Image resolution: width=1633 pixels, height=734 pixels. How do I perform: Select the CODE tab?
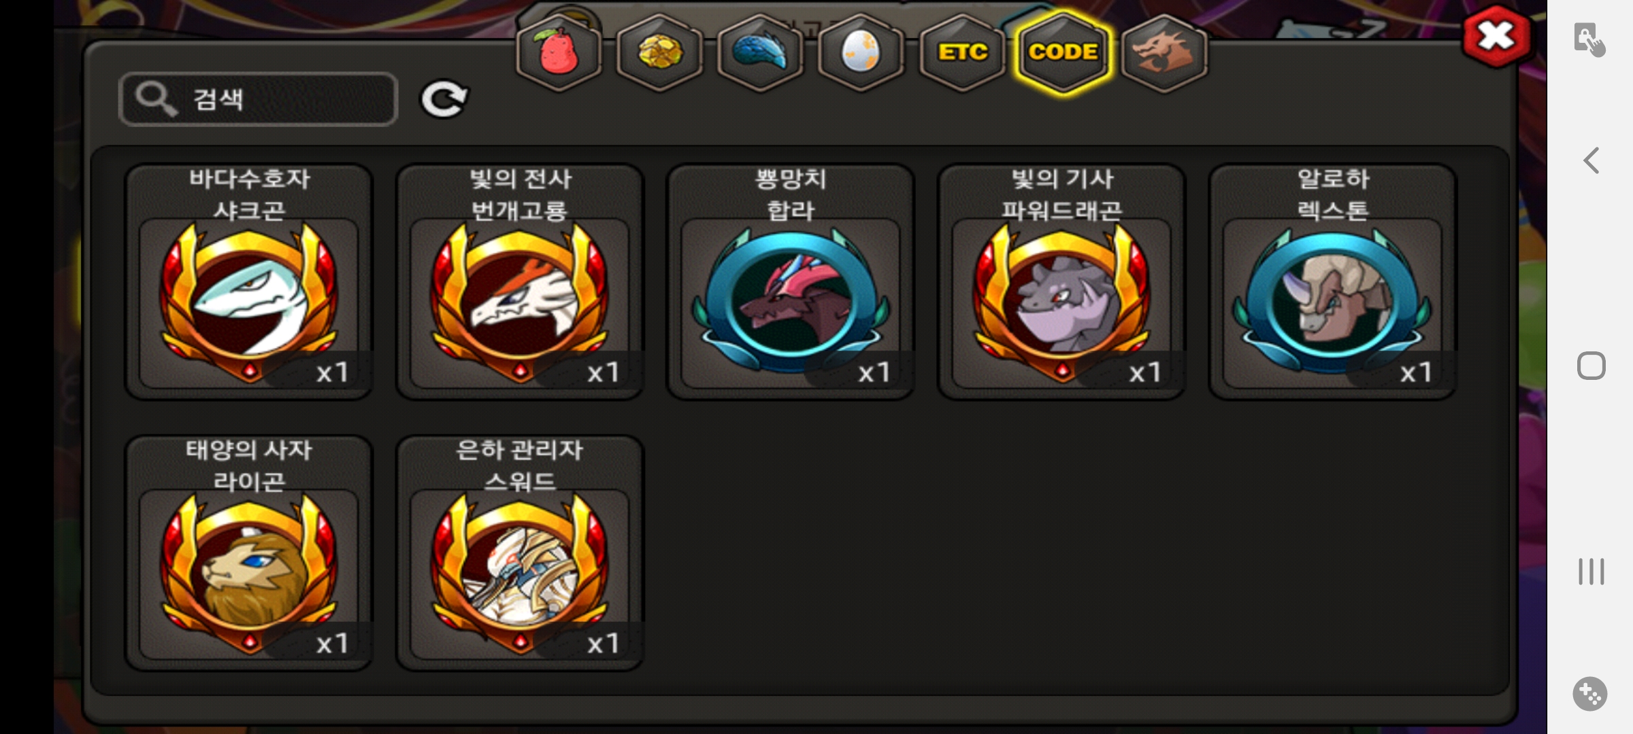coord(1063,52)
